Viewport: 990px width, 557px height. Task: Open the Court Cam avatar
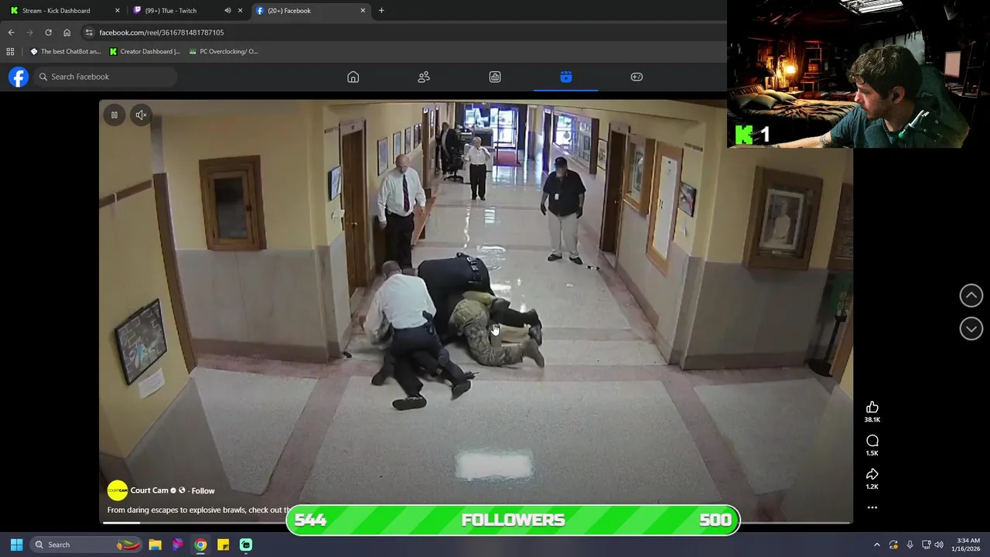[x=117, y=490]
